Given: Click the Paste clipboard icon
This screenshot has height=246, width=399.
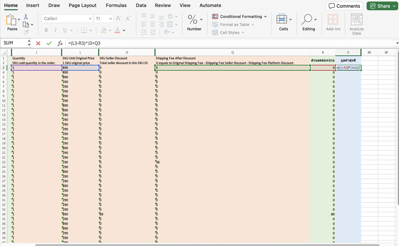Looking at the screenshot, I should point(11,20).
